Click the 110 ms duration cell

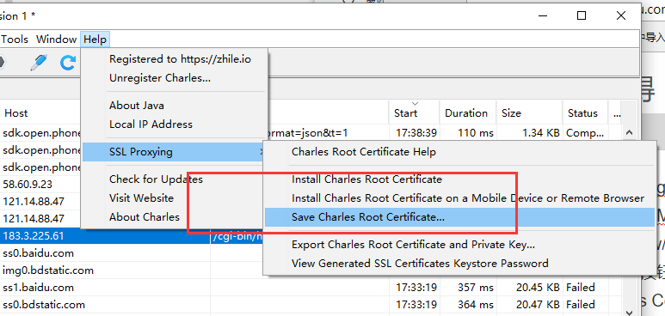[476, 133]
